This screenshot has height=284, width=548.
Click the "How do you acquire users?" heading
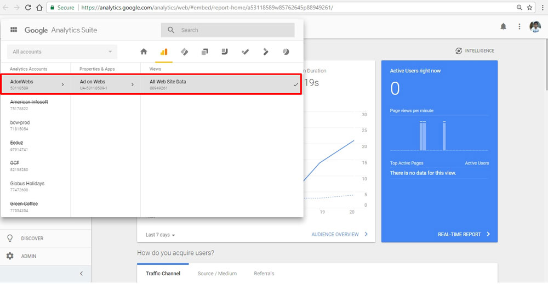click(x=175, y=253)
